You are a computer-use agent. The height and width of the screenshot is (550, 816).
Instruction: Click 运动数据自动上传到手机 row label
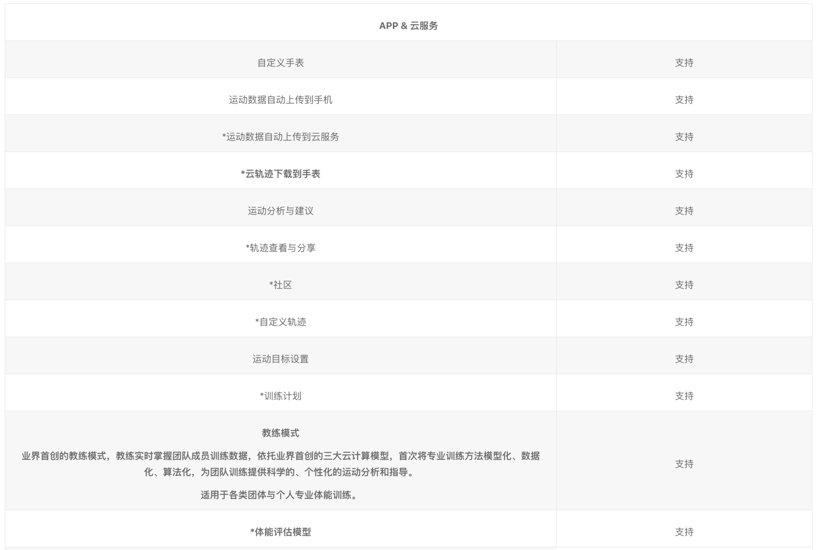pos(280,100)
